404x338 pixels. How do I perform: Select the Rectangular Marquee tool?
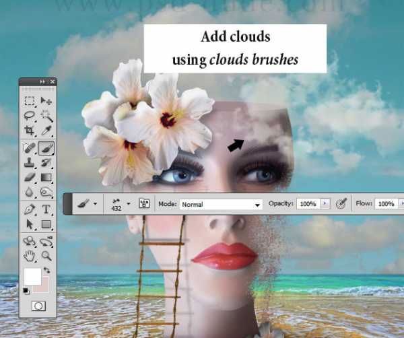(30, 101)
